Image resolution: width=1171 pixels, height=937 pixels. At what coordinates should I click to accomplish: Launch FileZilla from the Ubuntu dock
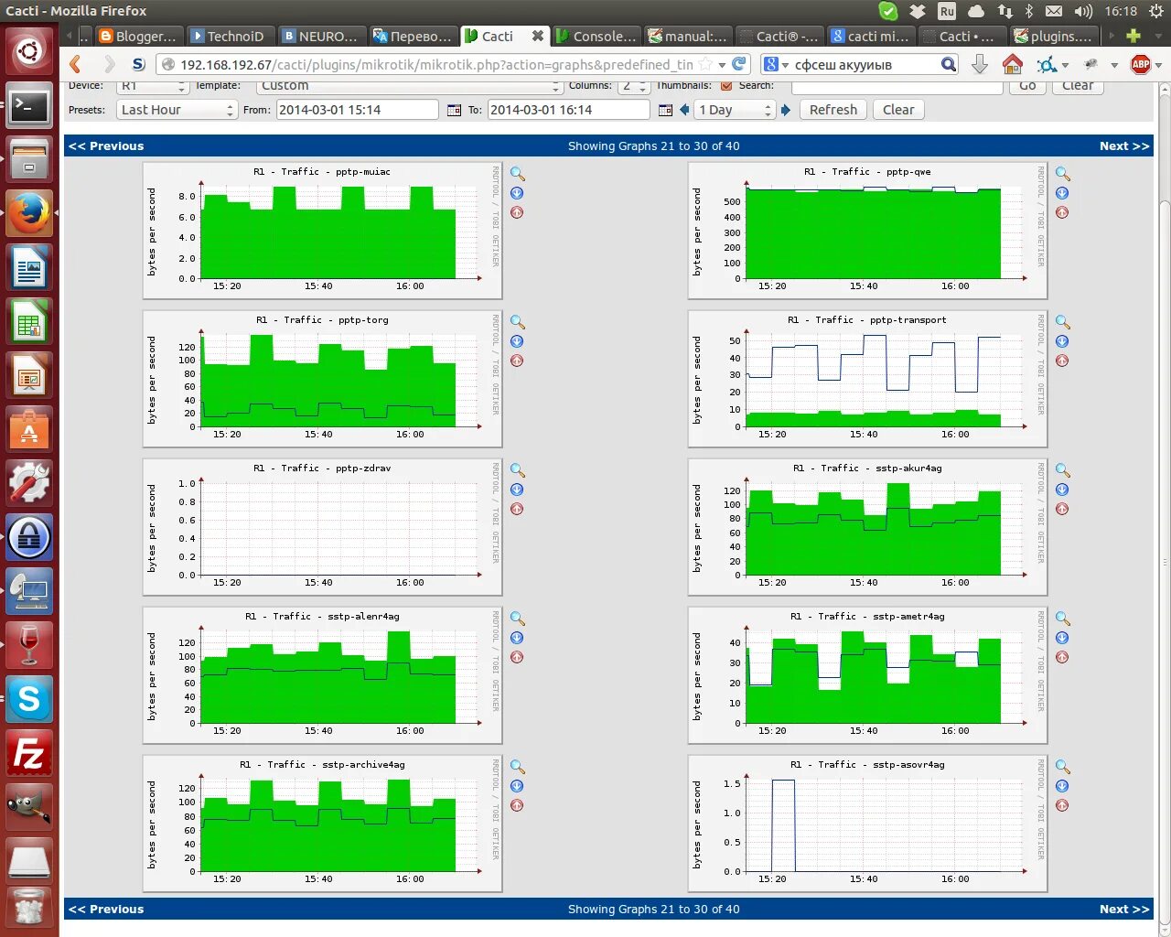[29, 754]
